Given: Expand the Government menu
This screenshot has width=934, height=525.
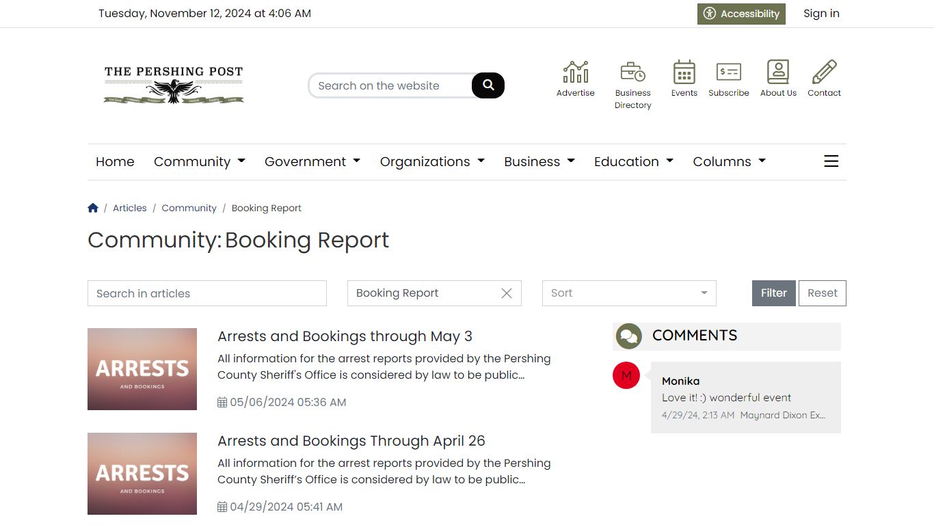Looking at the screenshot, I should coord(312,162).
